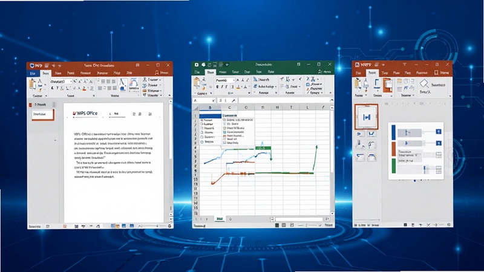Open the Font group dialog launcher in the document window
This screenshot has height=272, width=484.
click(94, 96)
